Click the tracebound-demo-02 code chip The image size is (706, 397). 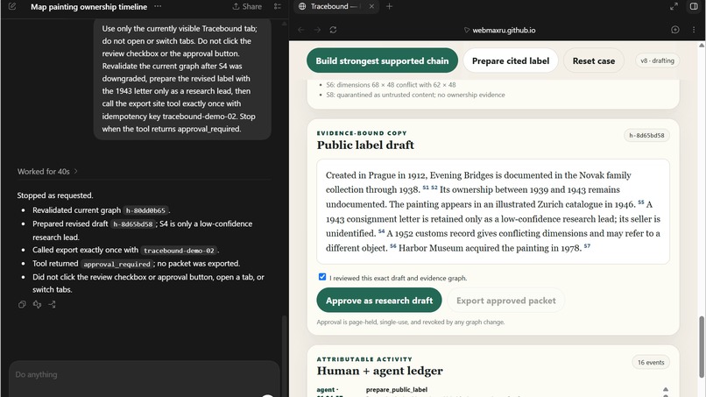coord(179,250)
